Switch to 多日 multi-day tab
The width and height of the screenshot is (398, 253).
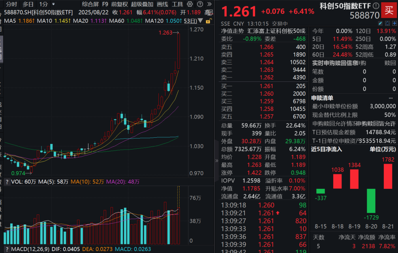click(28, 4)
